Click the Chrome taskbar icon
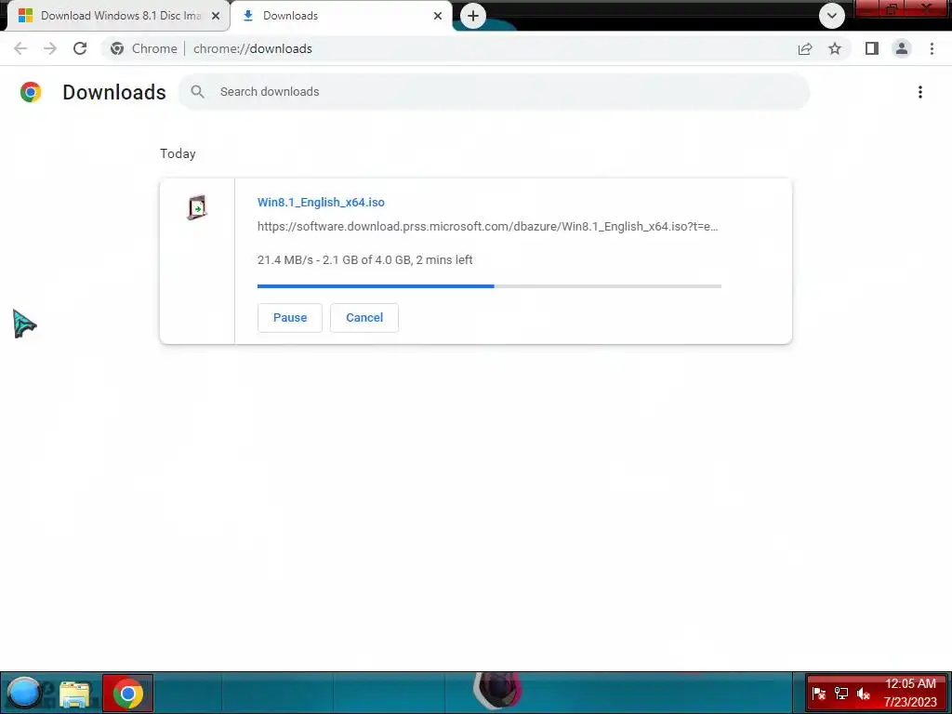 127,693
